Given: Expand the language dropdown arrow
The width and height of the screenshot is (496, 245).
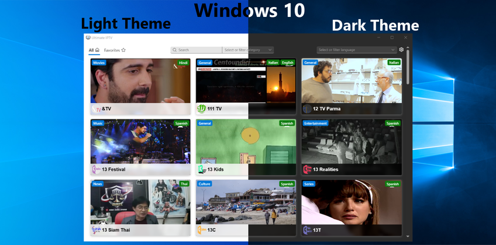Looking at the screenshot, I should pos(393,50).
